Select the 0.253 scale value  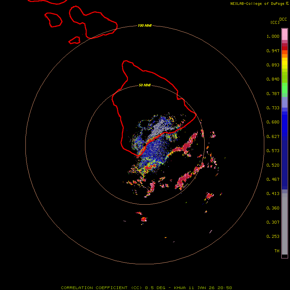click(x=273, y=237)
